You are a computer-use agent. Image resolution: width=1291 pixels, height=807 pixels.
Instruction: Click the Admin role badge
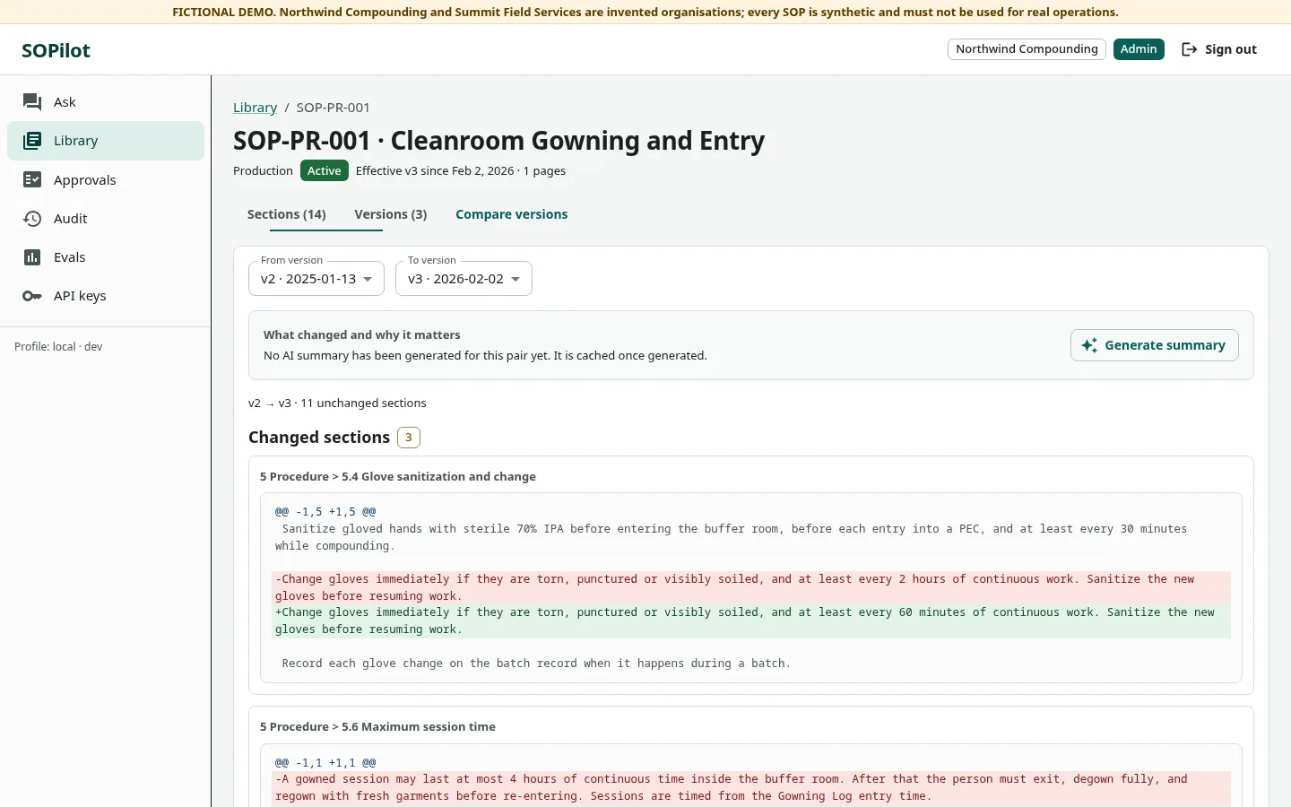coord(1139,49)
